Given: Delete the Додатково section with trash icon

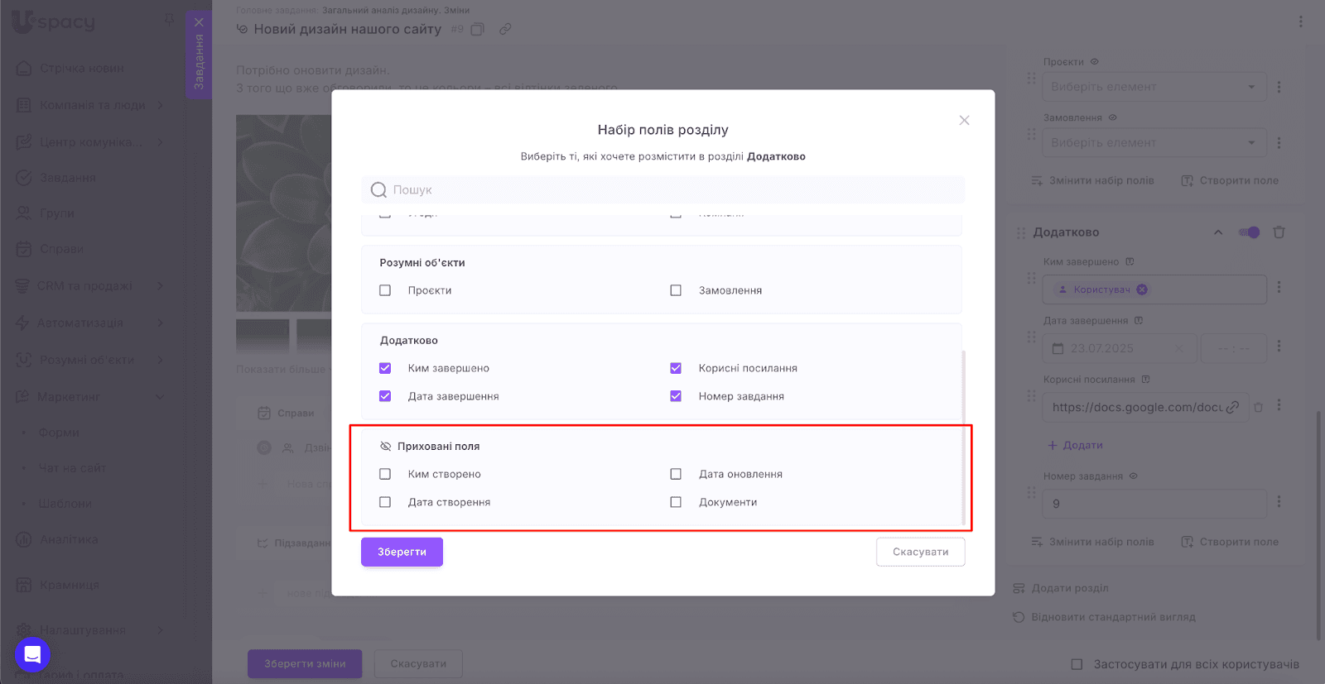Looking at the screenshot, I should [1279, 232].
